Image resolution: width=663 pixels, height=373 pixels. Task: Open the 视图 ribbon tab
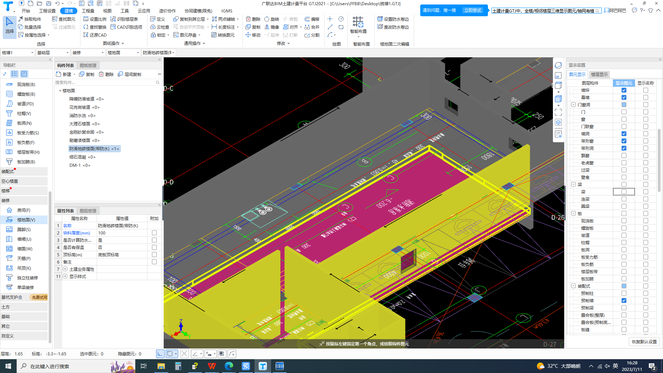107,11
